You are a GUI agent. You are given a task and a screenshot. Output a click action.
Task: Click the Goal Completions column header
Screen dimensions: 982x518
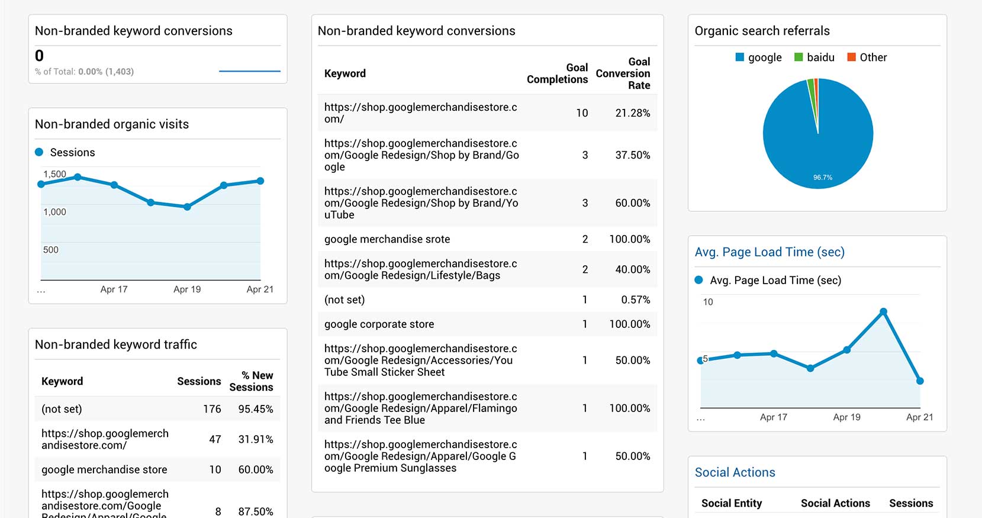[x=557, y=73]
